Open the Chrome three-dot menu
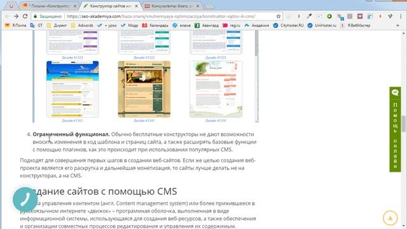The image size is (407, 229). click(x=401, y=16)
